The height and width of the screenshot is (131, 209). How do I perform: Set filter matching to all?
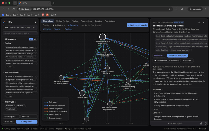[35, 39]
